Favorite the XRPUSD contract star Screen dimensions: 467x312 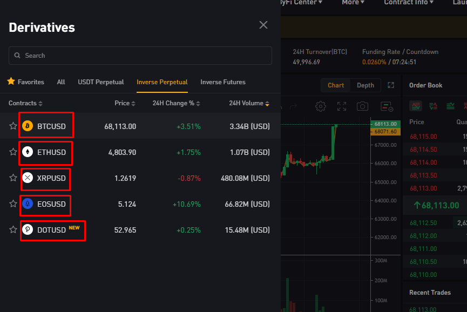pos(13,178)
